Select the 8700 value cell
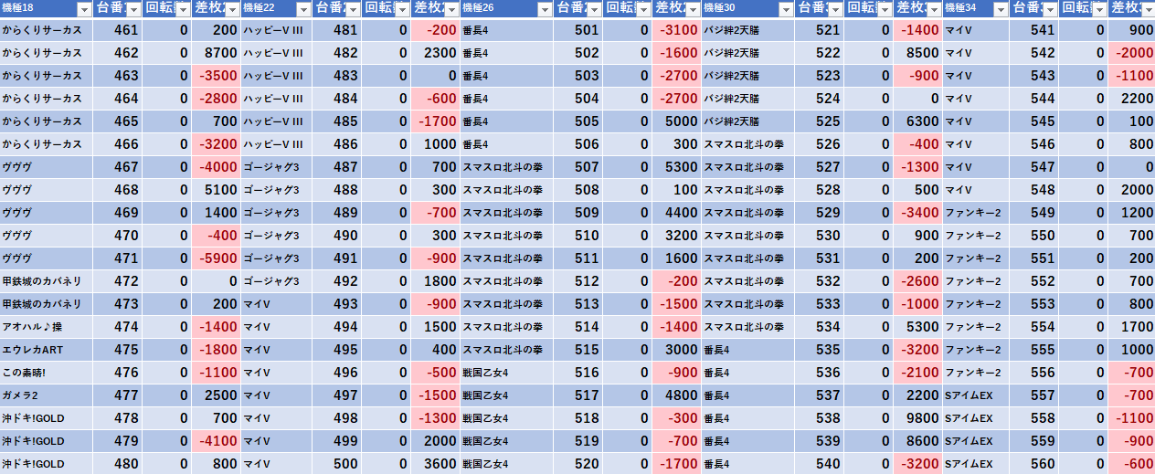The height and width of the screenshot is (474, 1155). click(x=217, y=53)
